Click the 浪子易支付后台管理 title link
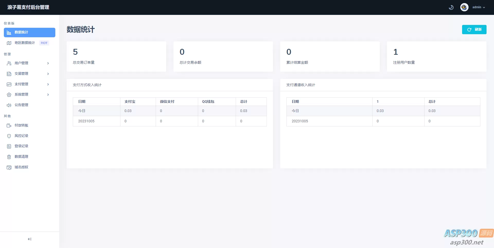The width and height of the screenshot is (494, 248). 28,7
